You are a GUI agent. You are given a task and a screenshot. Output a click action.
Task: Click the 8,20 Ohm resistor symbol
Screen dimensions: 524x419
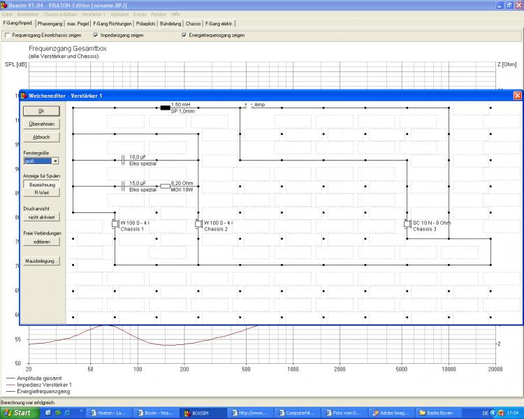pos(165,186)
